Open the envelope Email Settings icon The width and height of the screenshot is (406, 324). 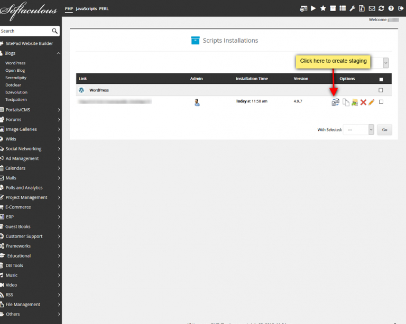[372, 8]
